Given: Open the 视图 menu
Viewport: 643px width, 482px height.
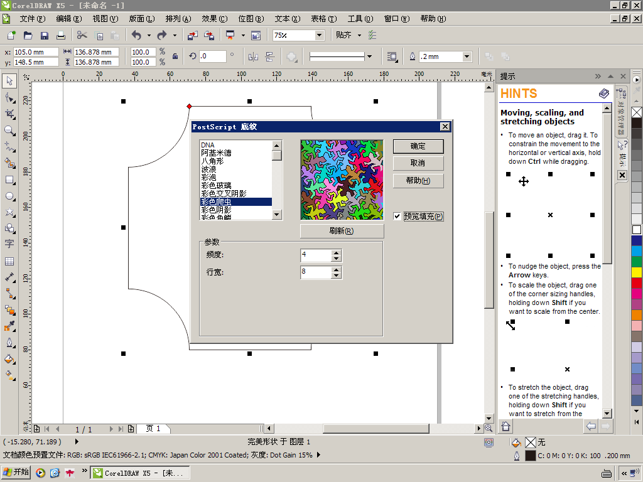Looking at the screenshot, I should pos(105,19).
